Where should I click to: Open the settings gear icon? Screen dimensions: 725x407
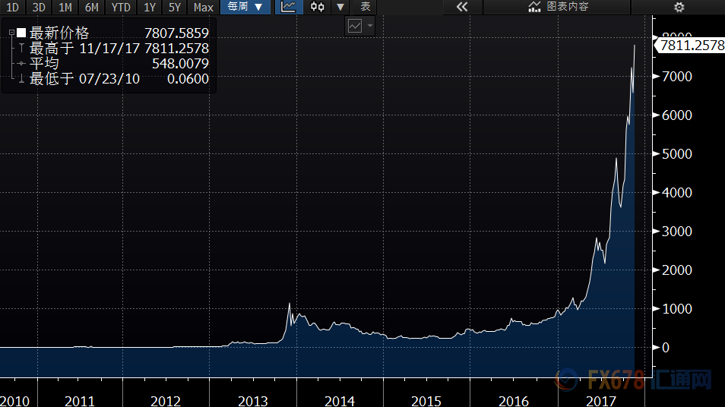pyautogui.click(x=679, y=7)
